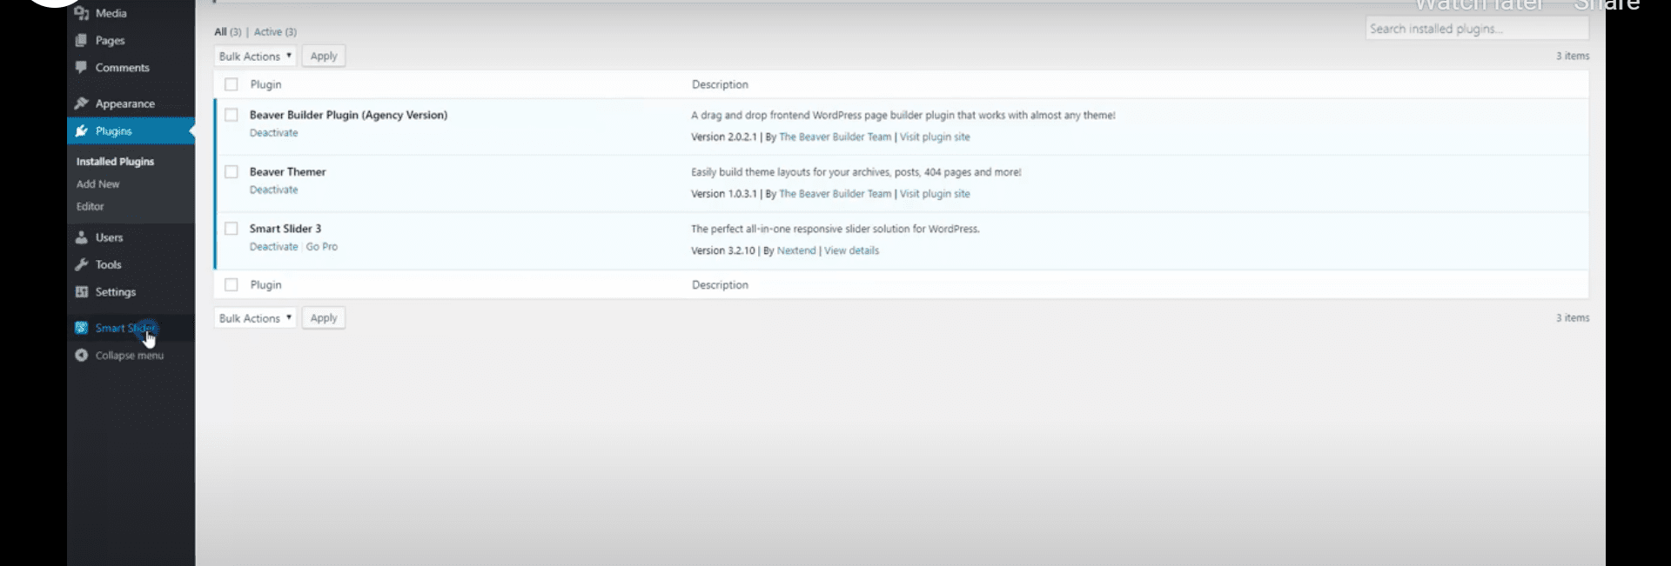1671x566 pixels.
Task: Click Collapse menu label
Action: 130,355
